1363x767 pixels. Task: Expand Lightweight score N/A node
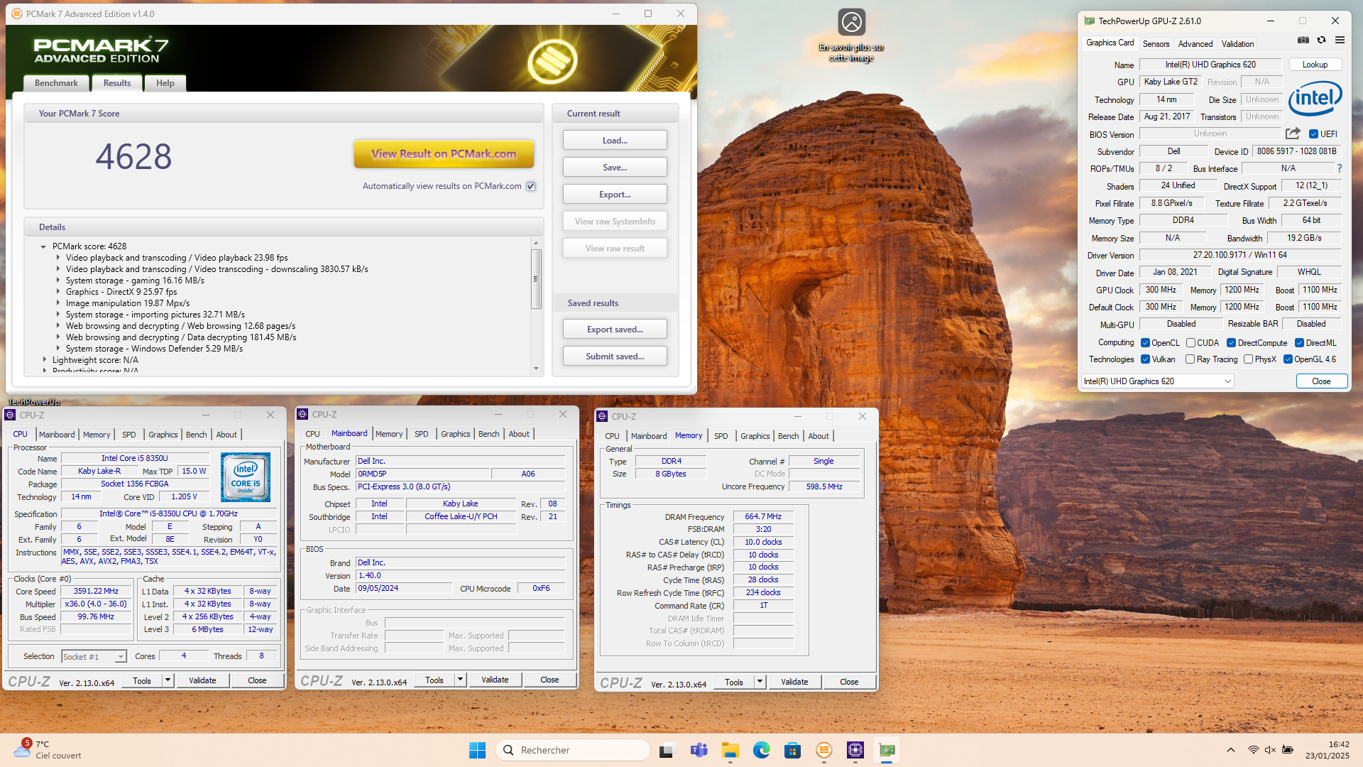pyautogui.click(x=44, y=360)
